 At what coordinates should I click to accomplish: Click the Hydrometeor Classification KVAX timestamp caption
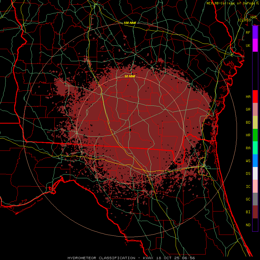point(131,258)
